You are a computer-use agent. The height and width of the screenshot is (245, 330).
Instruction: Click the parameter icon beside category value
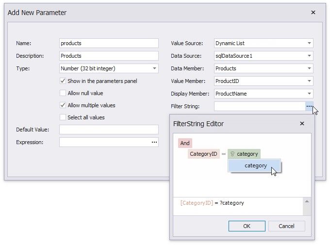pyautogui.click(x=232, y=154)
